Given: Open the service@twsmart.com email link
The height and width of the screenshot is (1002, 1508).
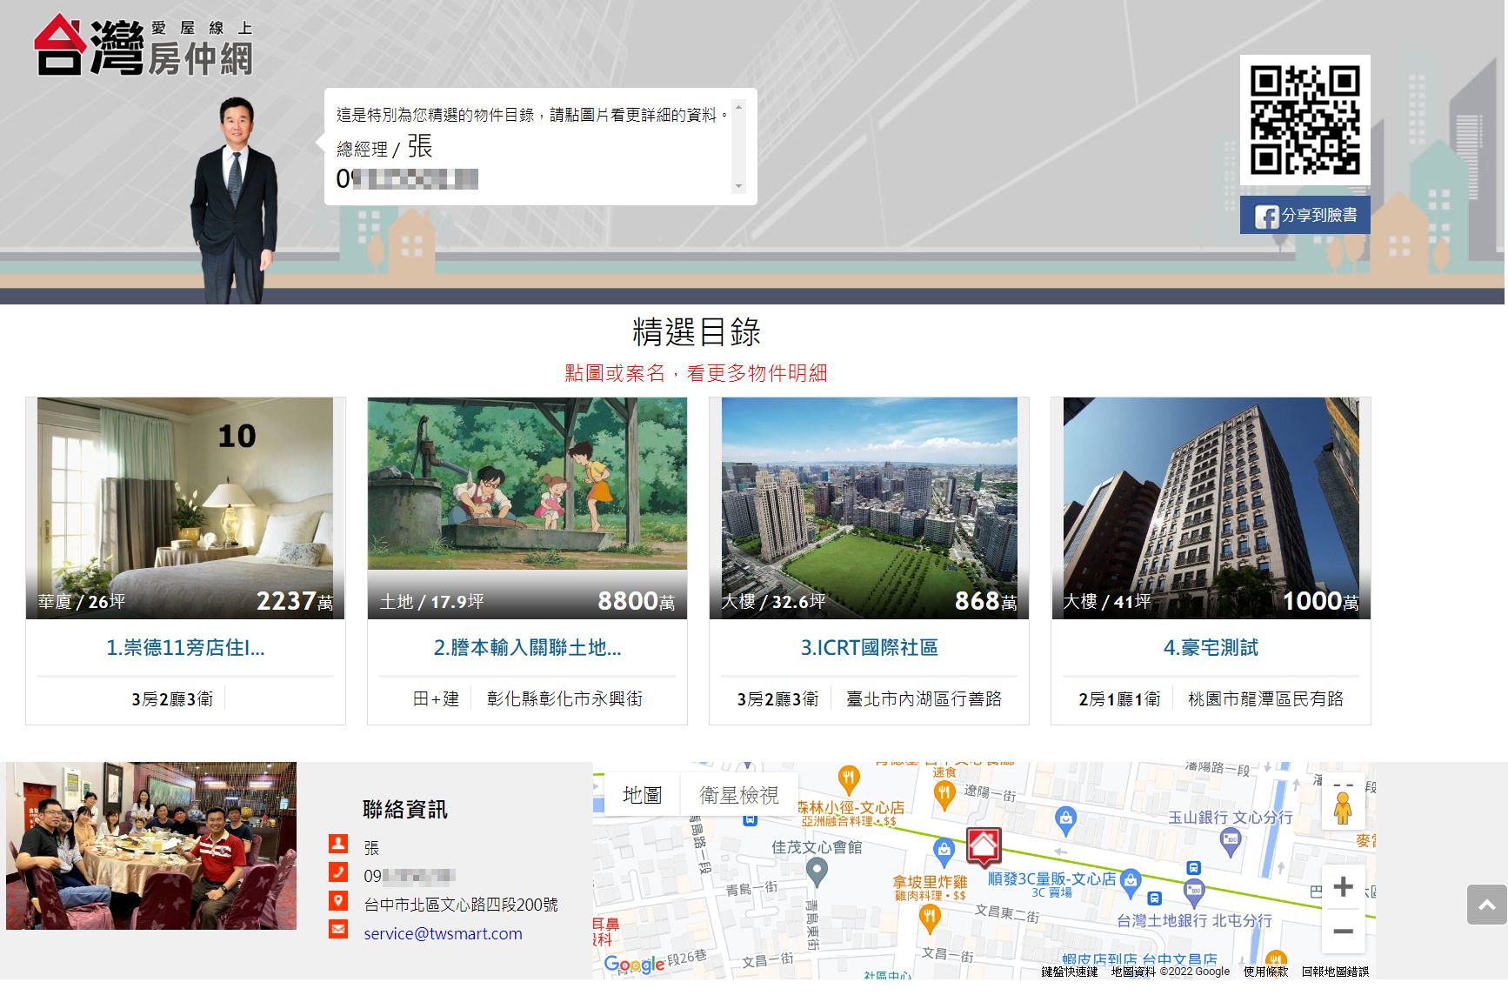Looking at the screenshot, I should pyautogui.click(x=443, y=933).
